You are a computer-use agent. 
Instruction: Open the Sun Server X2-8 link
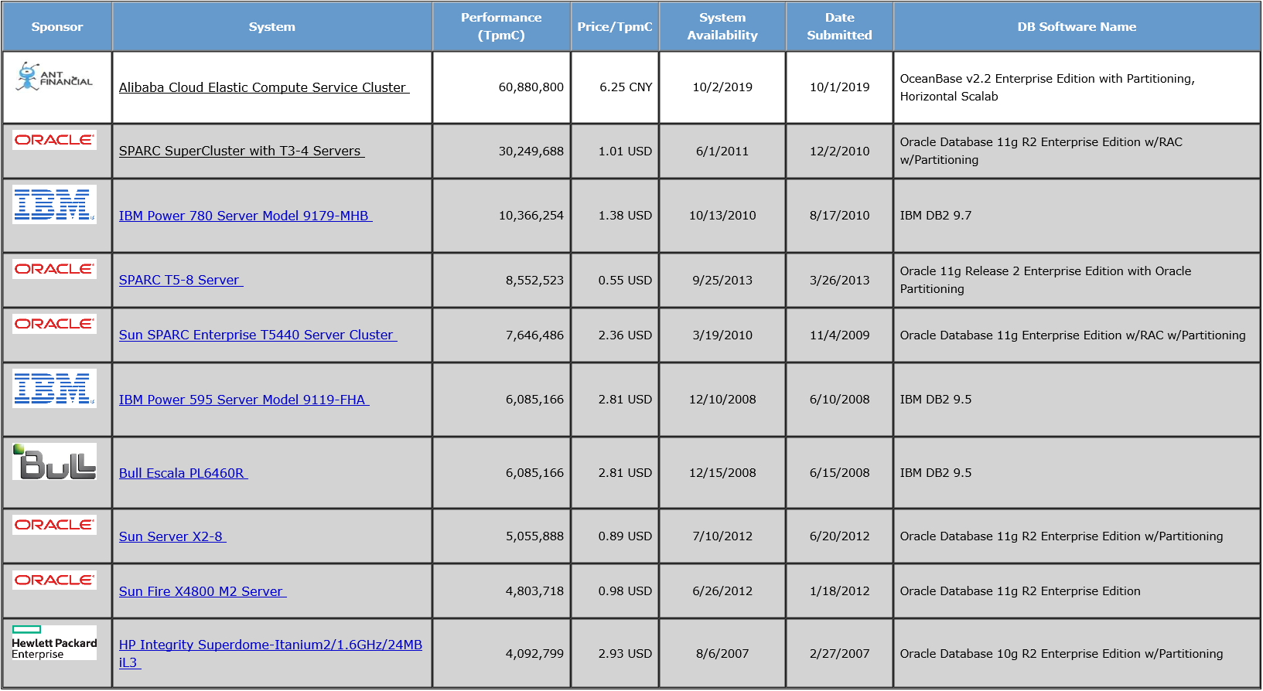[172, 536]
